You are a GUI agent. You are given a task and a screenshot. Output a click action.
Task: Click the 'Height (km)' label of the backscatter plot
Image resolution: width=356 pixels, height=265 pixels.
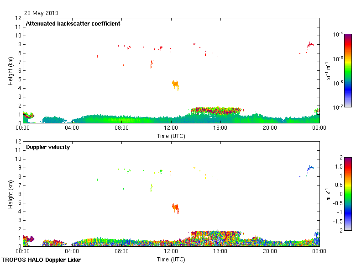[x=10, y=70]
